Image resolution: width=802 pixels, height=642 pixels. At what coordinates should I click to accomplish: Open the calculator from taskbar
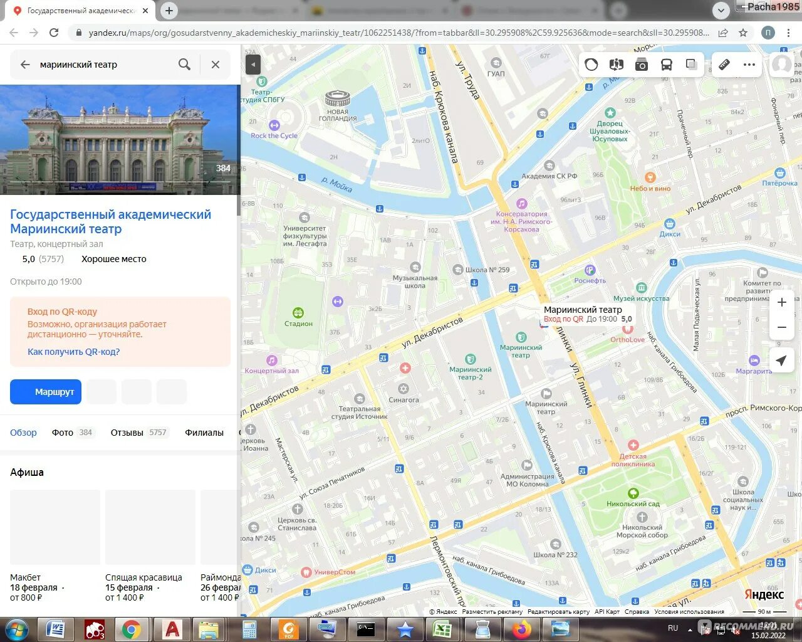click(249, 629)
